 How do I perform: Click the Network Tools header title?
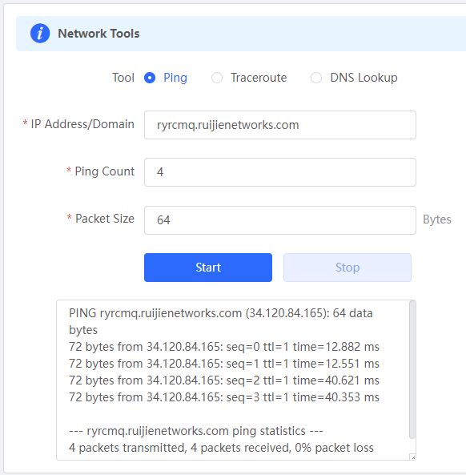click(x=98, y=34)
